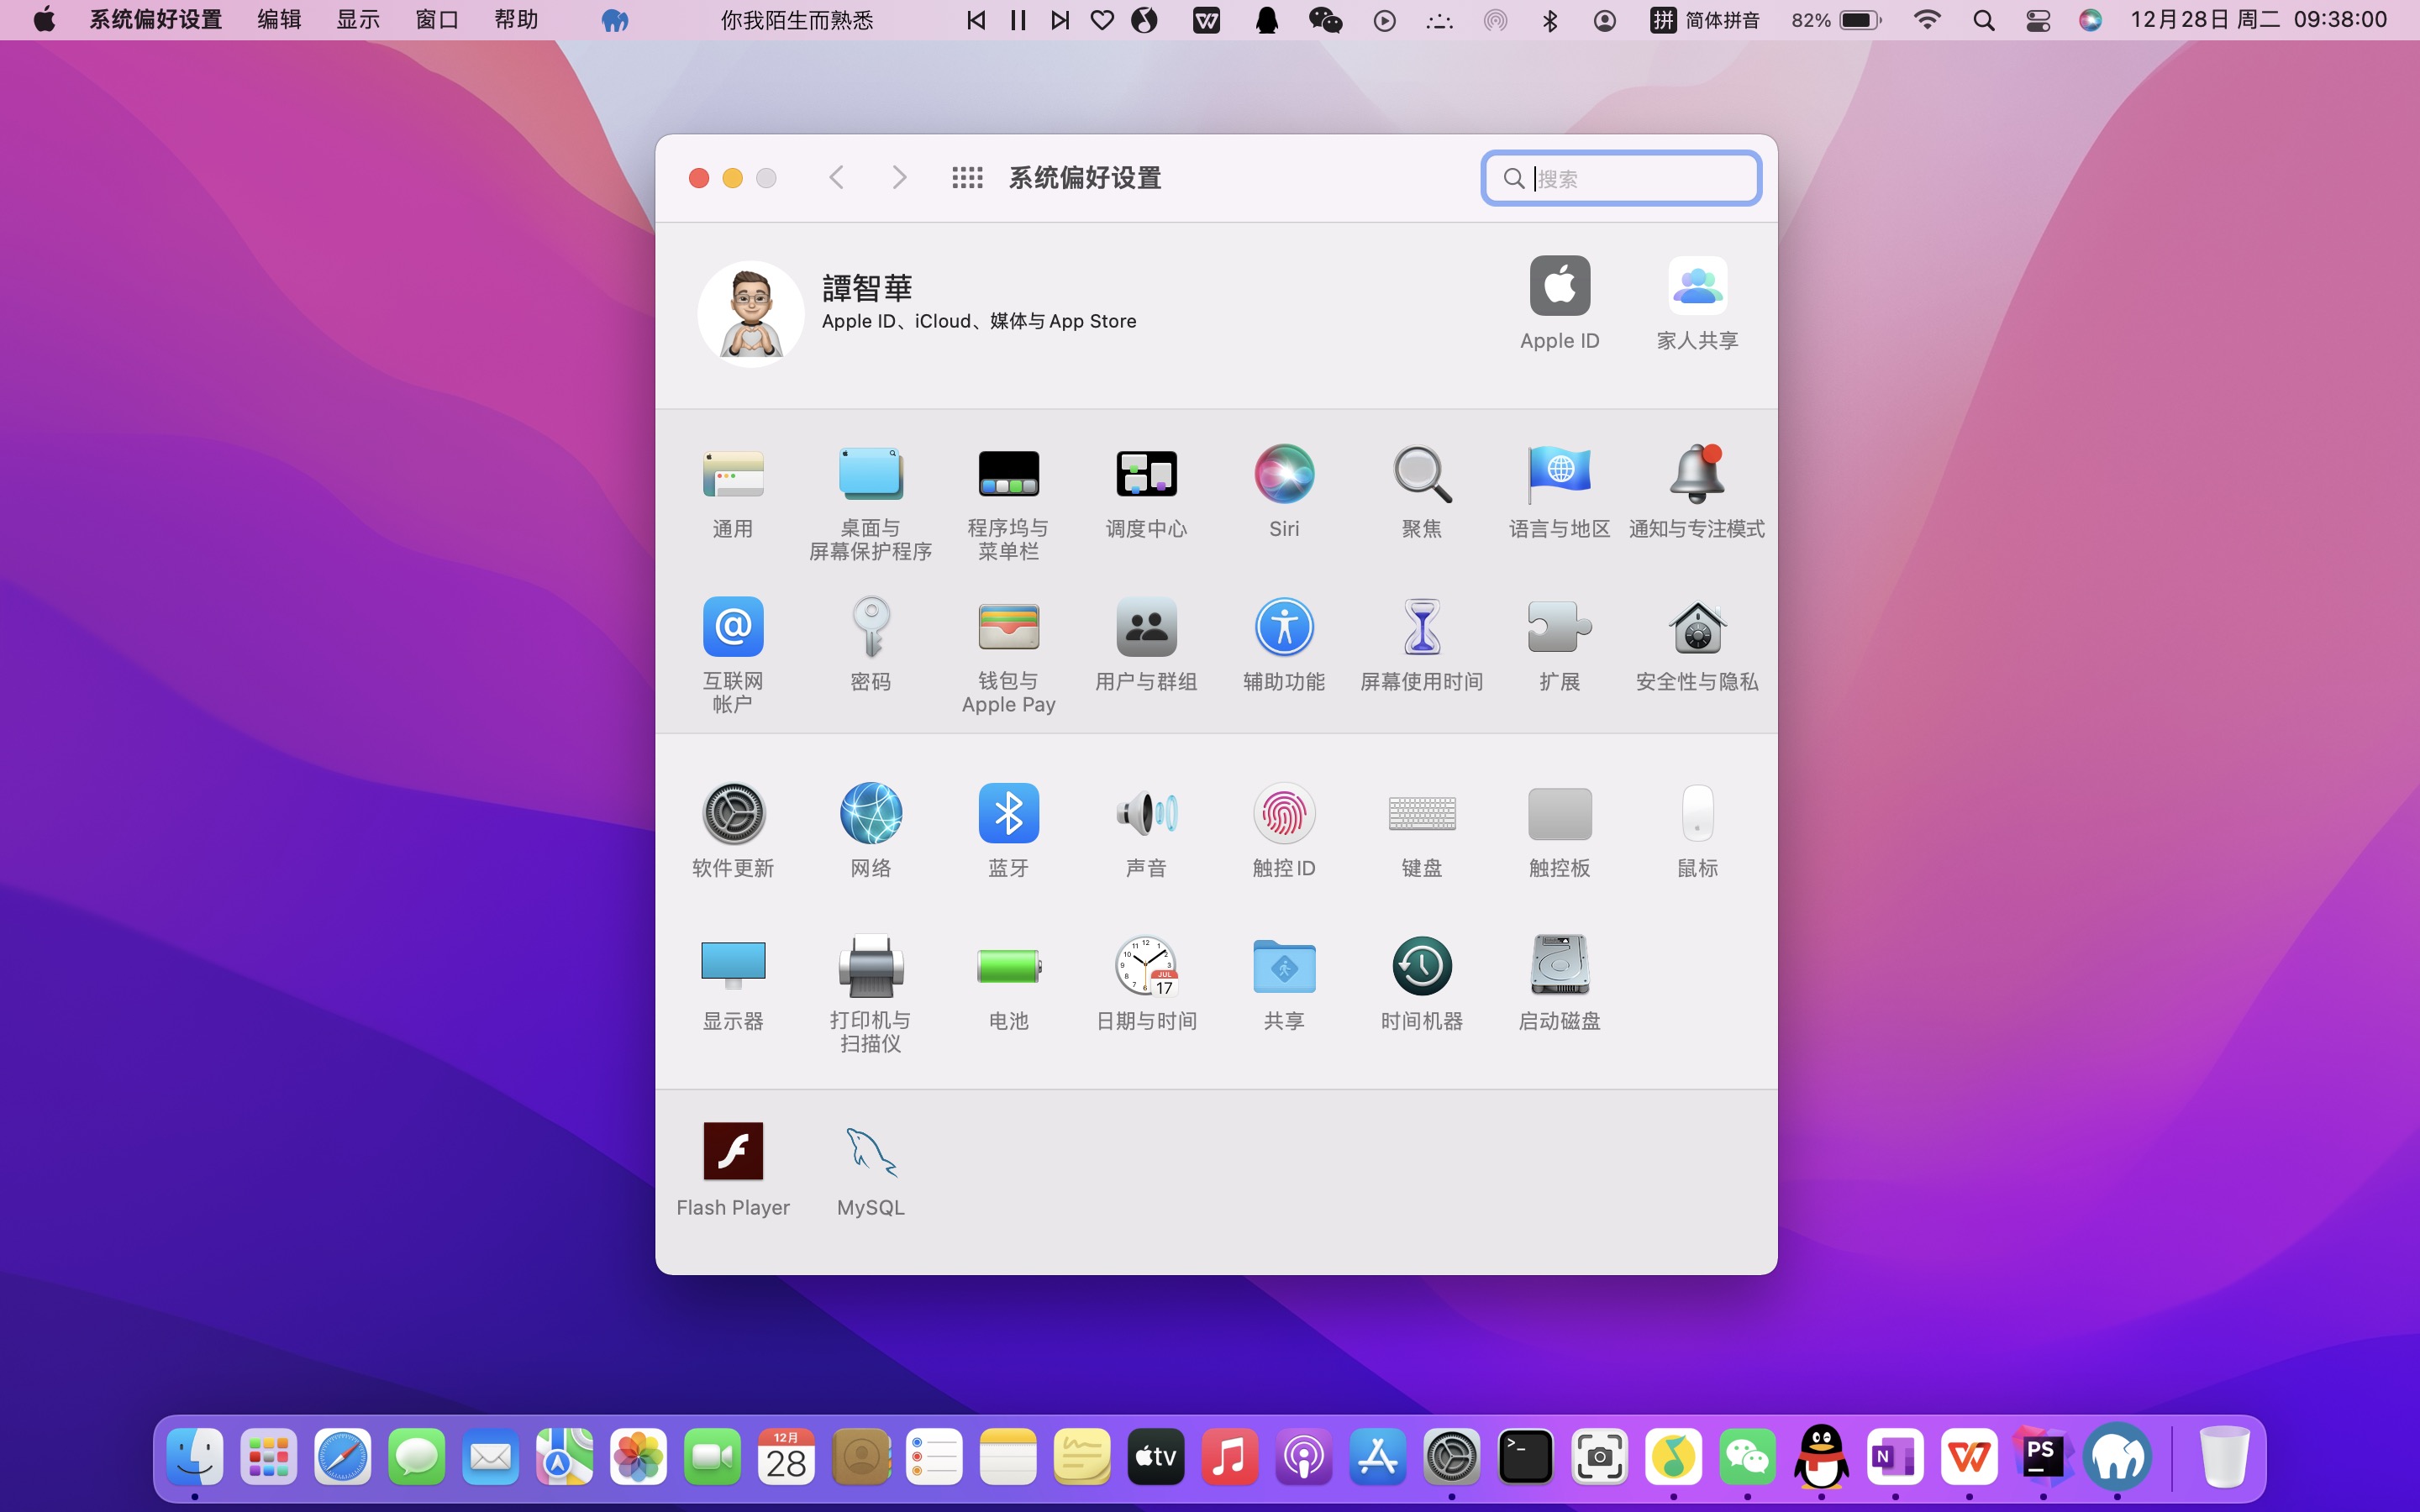
Task: Open Accessibility (辅助功能) preferences
Action: click(1284, 628)
